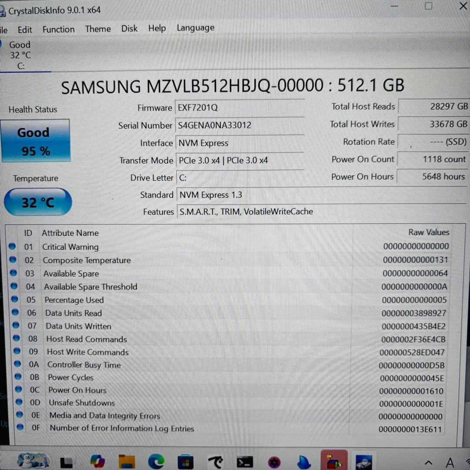Open the Theme menu

tap(97, 29)
